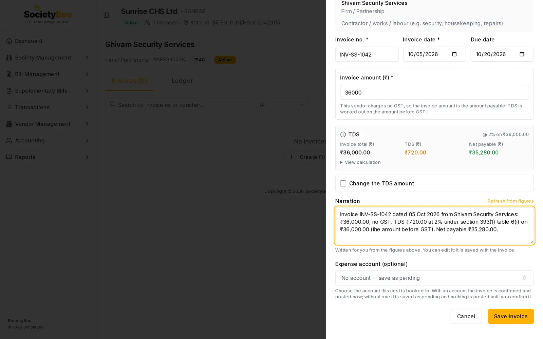The height and width of the screenshot is (339, 543).
Task: Click the Cancel button
Action: pos(466,316)
